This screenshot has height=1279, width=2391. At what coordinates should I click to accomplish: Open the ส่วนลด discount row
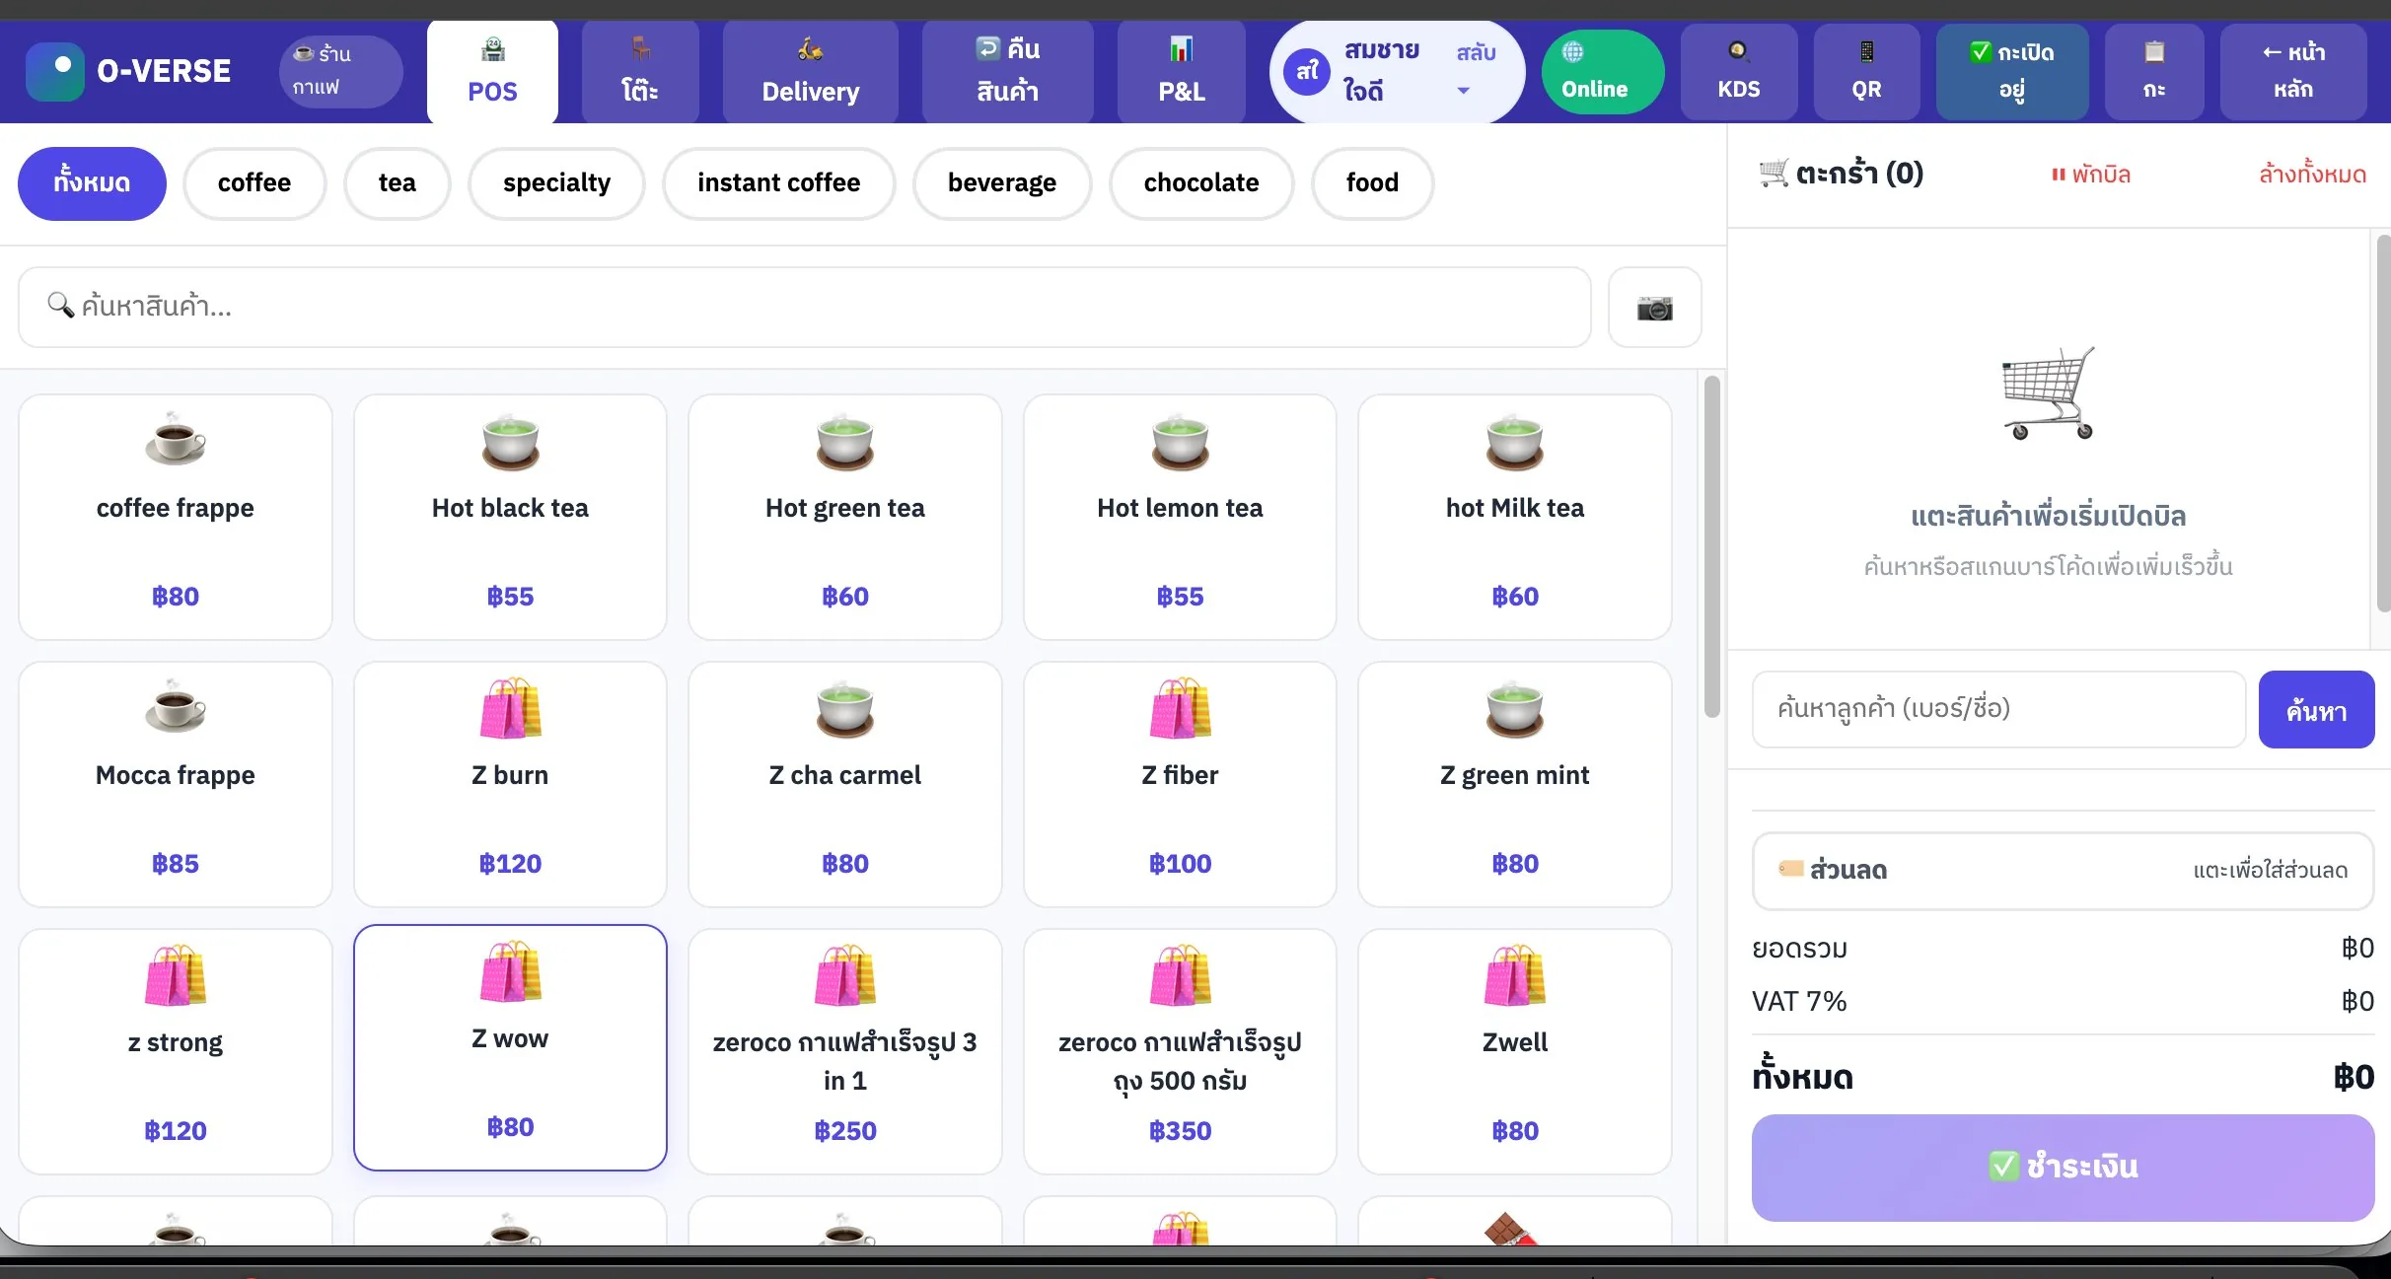(2063, 871)
